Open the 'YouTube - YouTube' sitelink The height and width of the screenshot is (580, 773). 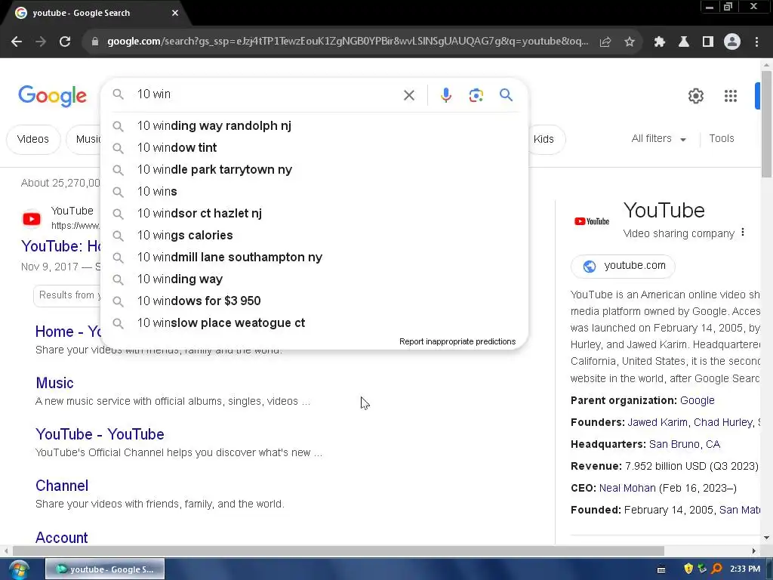pos(100,434)
